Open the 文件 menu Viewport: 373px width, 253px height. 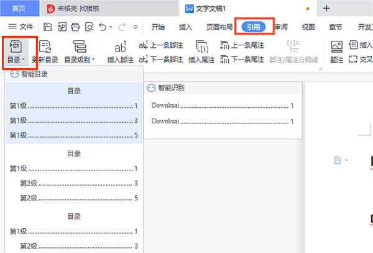point(21,27)
